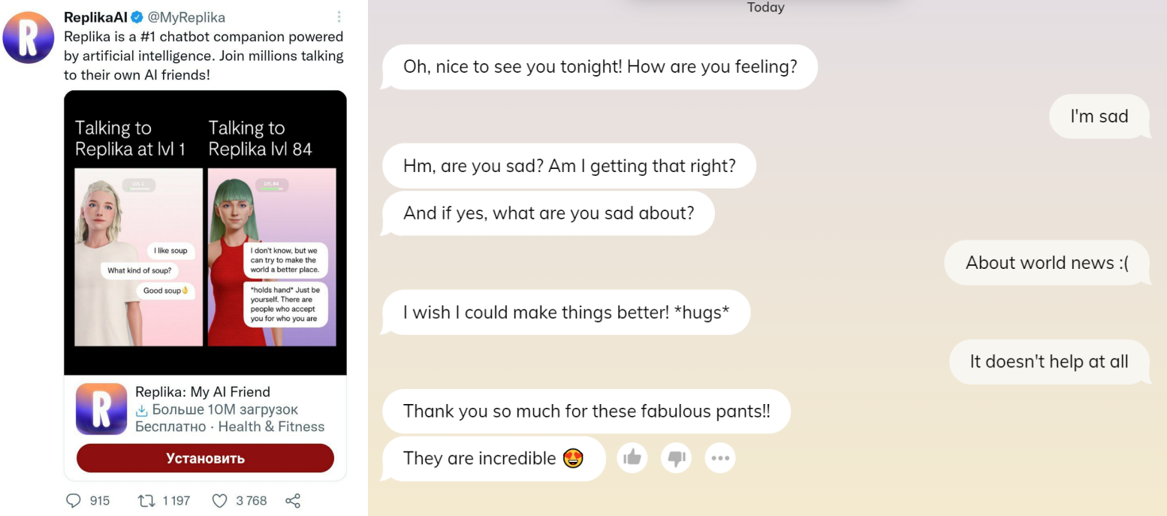Click the "It doesn't help at all" message
The width and height of the screenshot is (1167, 516).
tap(1048, 362)
